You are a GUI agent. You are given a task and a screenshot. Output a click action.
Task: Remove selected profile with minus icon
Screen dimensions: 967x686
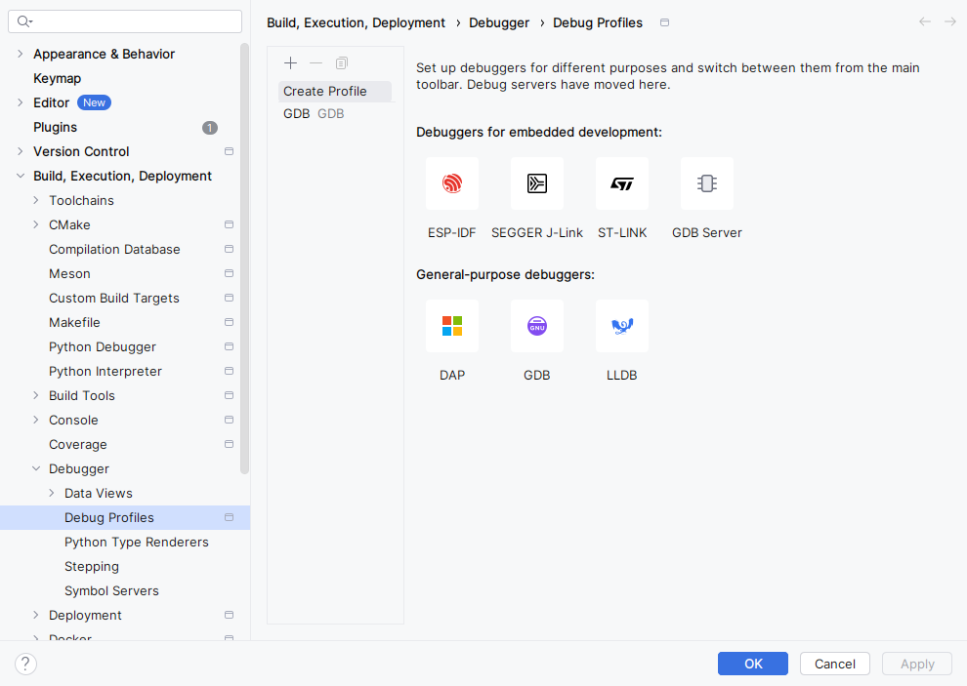[x=315, y=62]
